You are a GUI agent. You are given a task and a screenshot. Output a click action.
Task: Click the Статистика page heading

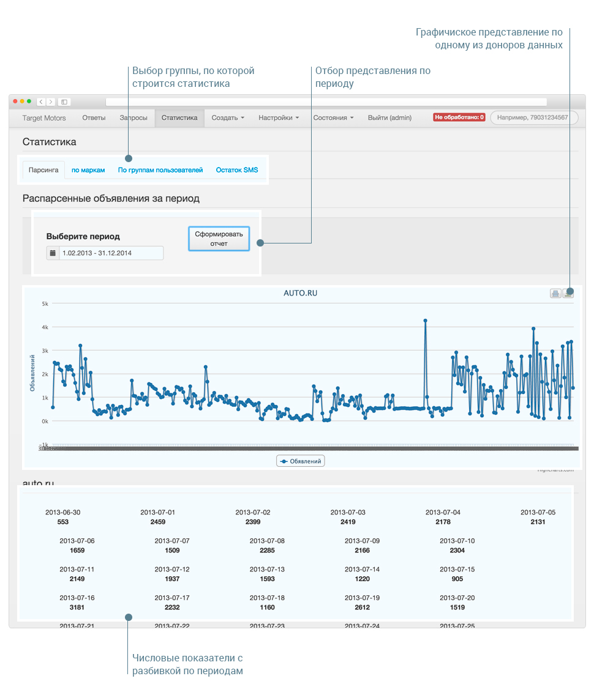(x=49, y=142)
